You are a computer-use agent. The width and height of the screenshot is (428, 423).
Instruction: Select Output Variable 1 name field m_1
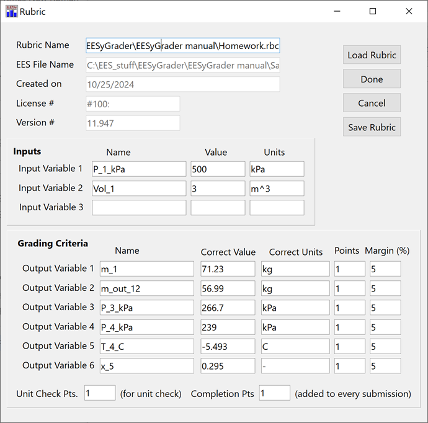click(146, 269)
